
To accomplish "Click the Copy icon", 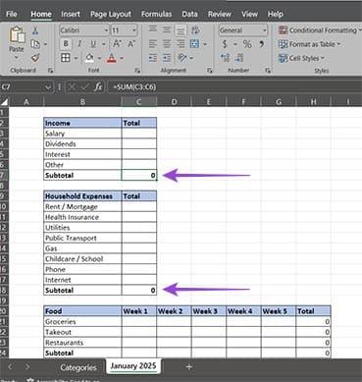I will click(35, 44).
